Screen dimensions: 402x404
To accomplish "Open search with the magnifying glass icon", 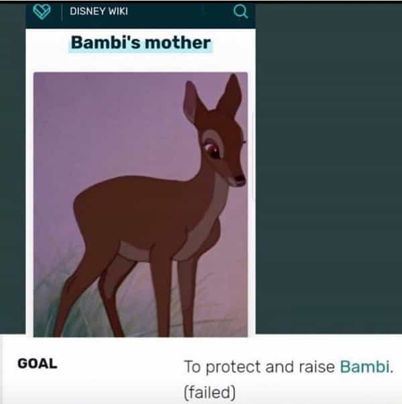I will pyautogui.click(x=241, y=12).
